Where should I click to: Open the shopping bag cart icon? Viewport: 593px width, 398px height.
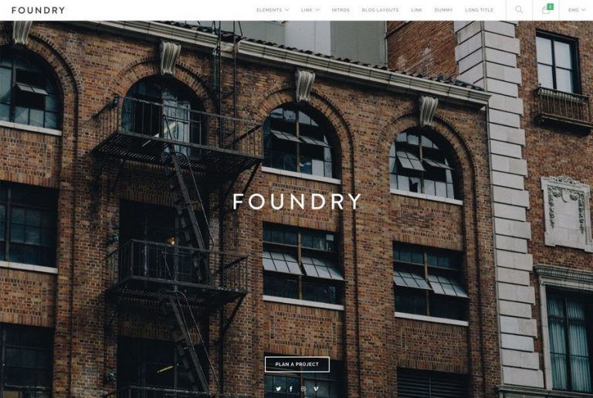tap(545, 10)
